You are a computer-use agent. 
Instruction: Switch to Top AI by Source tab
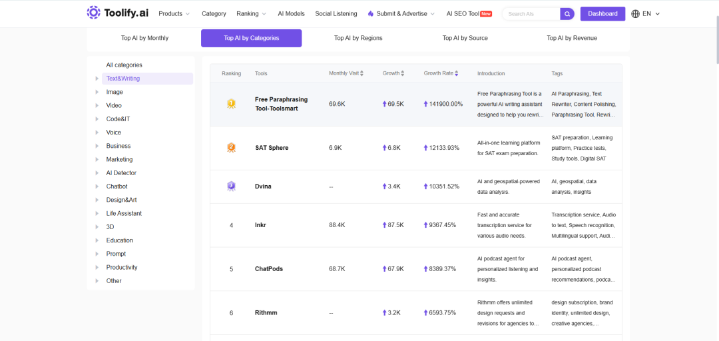(465, 38)
